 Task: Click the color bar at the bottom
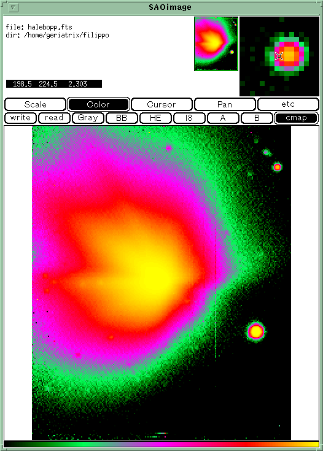161,444
